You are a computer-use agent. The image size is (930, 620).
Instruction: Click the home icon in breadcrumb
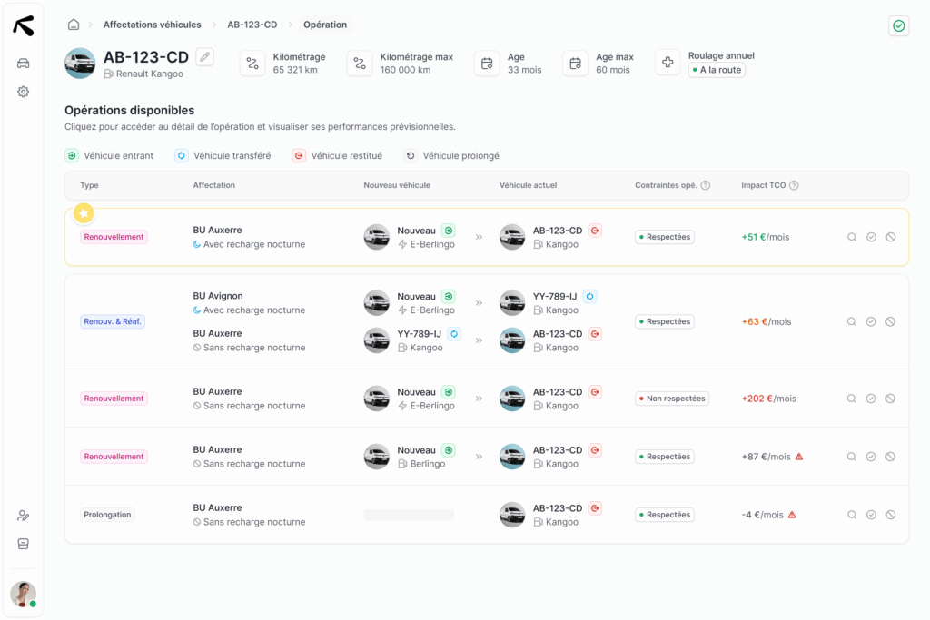pos(74,25)
